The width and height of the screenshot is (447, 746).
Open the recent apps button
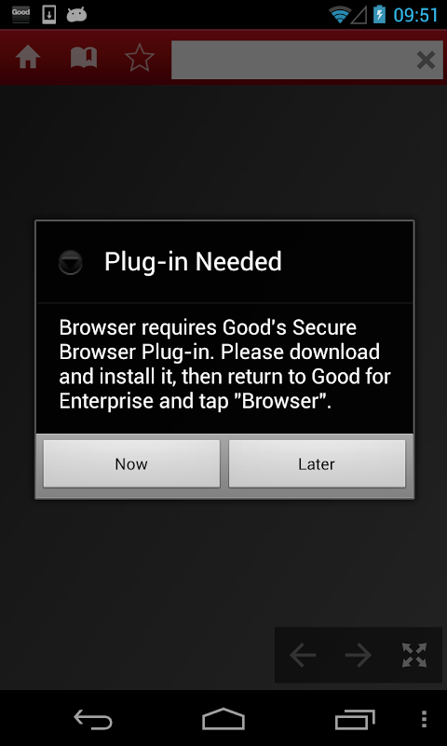[355, 719]
